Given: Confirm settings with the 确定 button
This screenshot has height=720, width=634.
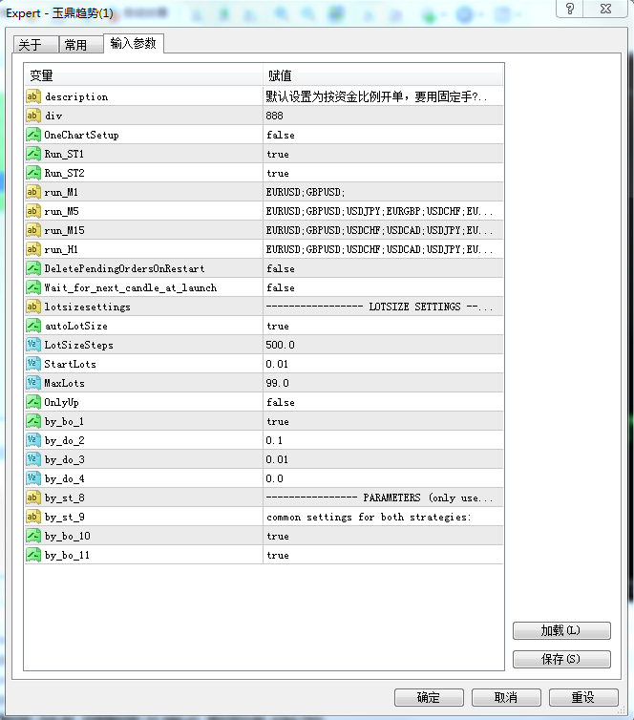Looking at the screenshot, I should point(429,698).
